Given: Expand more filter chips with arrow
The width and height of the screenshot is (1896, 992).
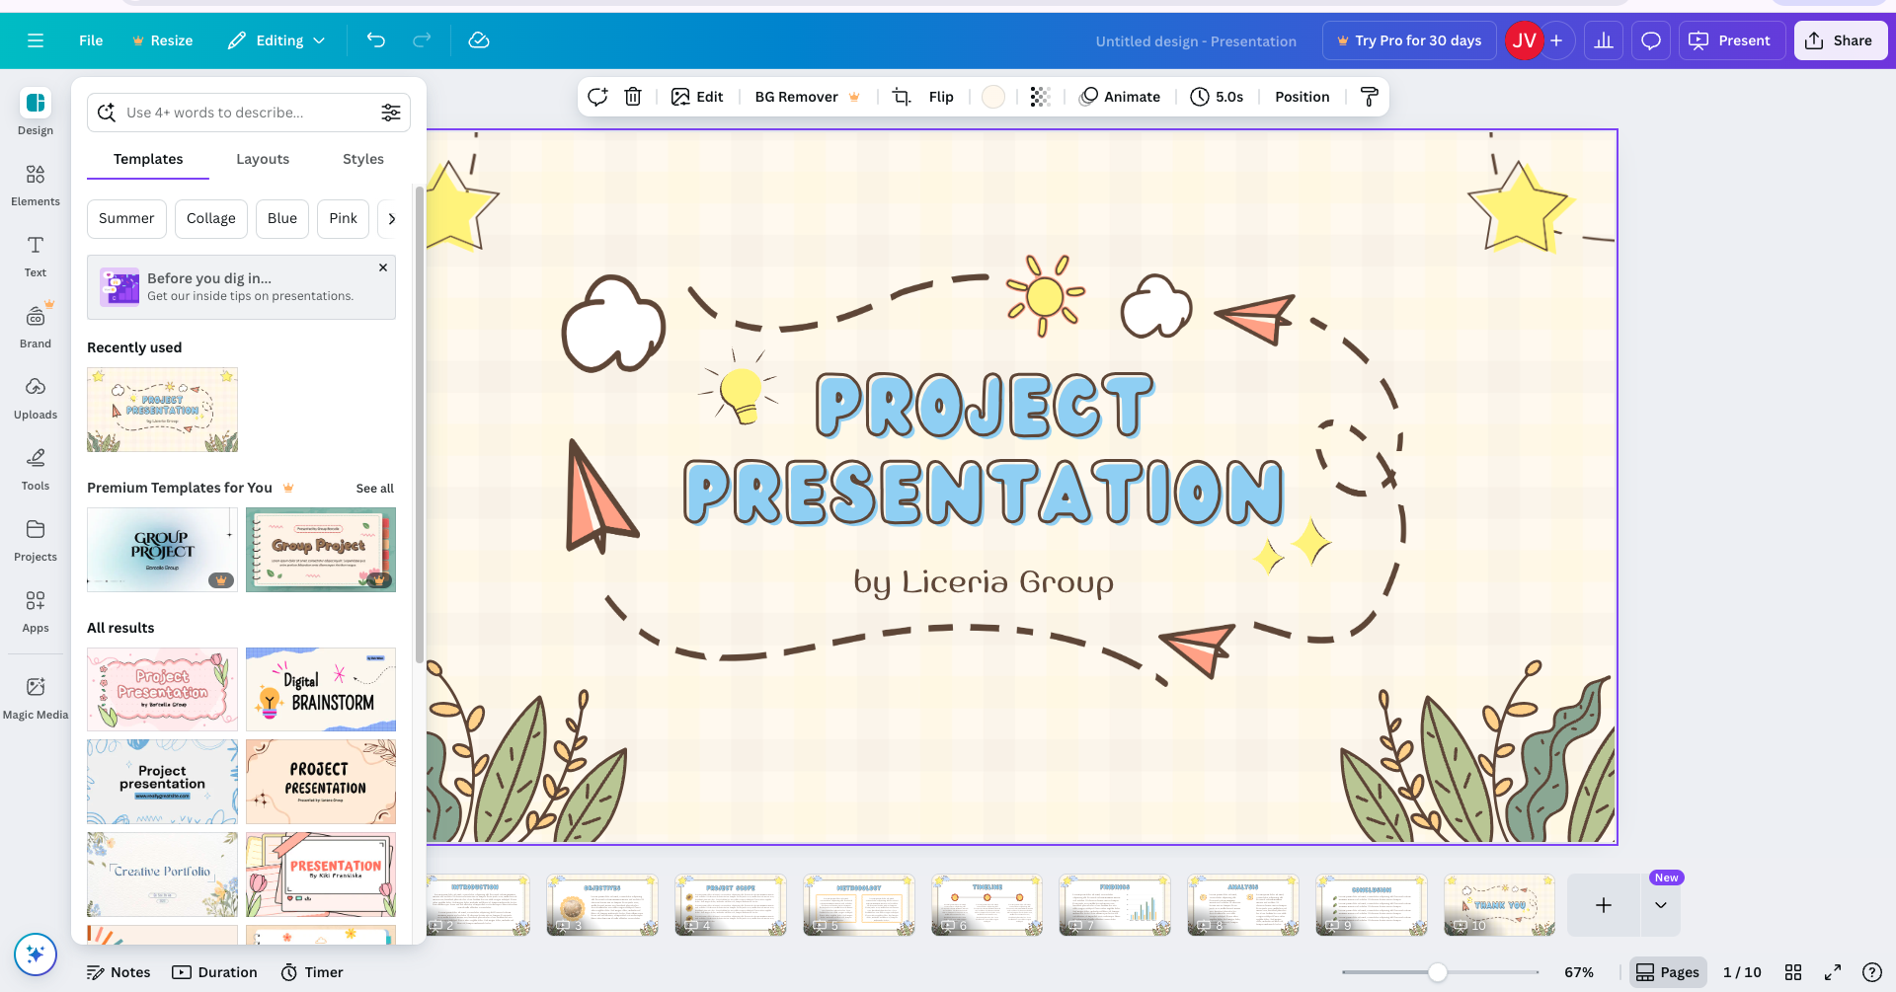Looking at the screenshot, I should [392, 219].
